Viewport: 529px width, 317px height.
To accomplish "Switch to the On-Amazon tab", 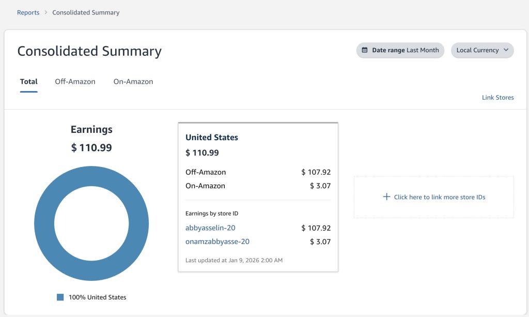I will pyautogui.click(x=133, y=81).
